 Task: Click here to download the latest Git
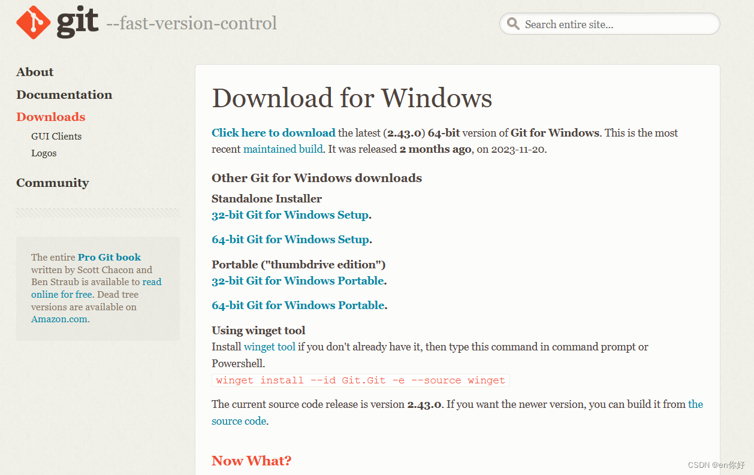[273, 132]
